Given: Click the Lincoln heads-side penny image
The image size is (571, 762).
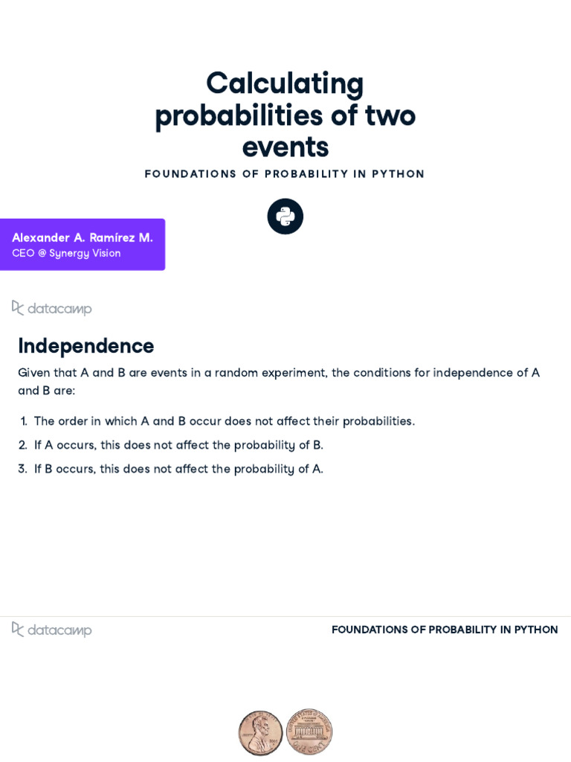Looking at the screenshot, I should coord(260,732).
